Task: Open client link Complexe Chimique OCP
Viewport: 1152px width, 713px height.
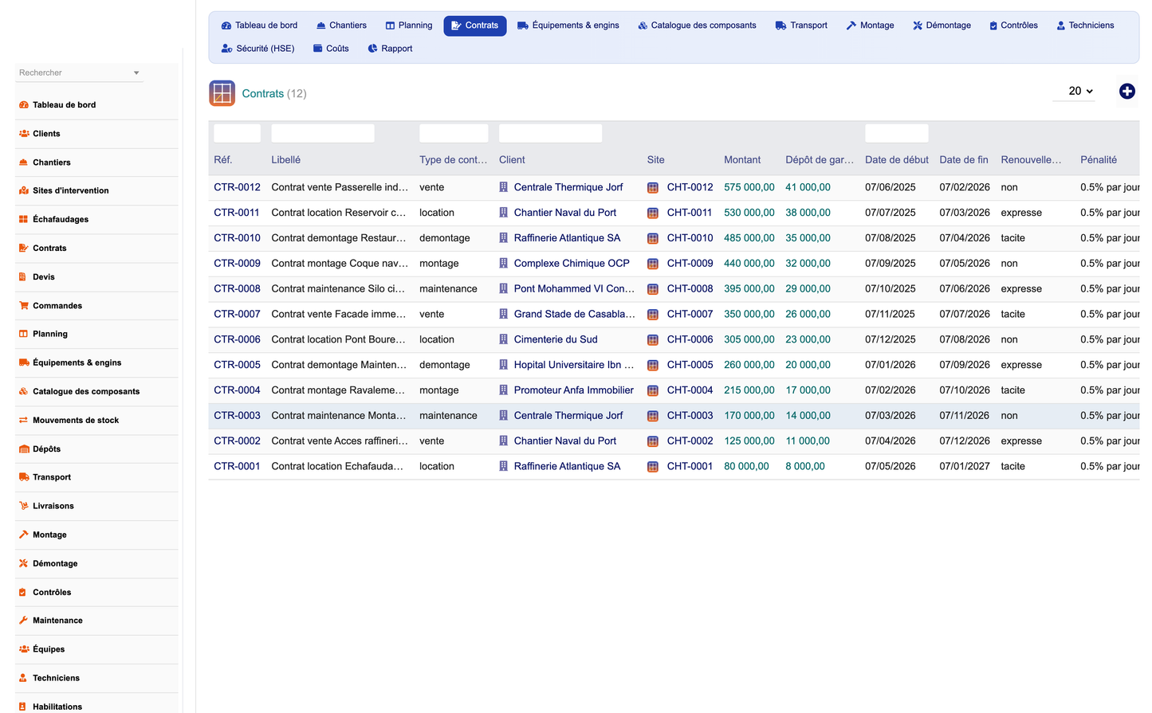Action: [572, 264]
